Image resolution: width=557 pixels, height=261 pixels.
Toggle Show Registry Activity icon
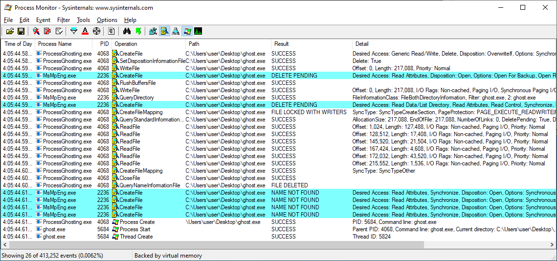(x=153, y=31)
